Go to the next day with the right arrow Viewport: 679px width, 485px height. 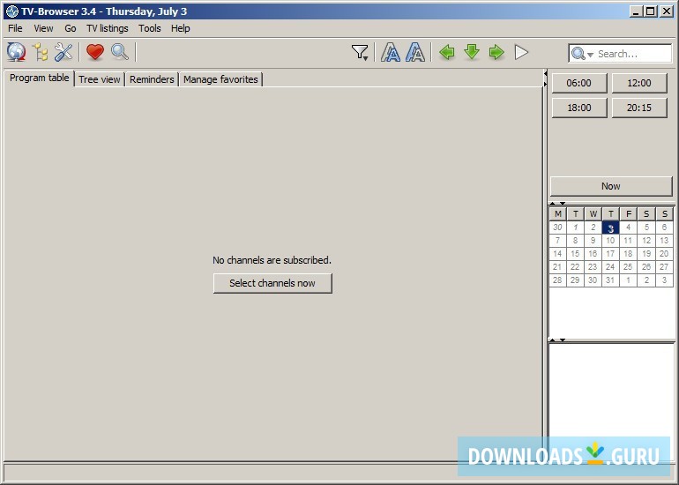[x=496, y=52]
